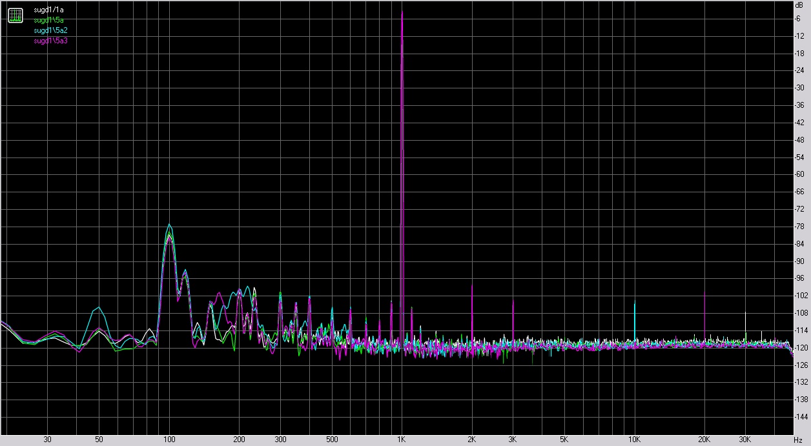Viewport: 811px width, 446px height.
Task: Click the 30K frequency axis label
Action: [745, 440]
